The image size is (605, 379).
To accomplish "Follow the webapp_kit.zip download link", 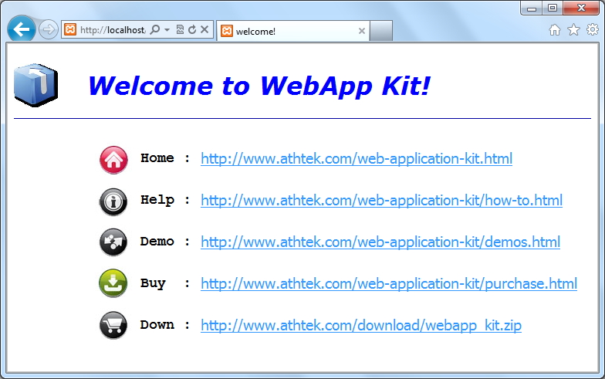I will click(360, 326).
